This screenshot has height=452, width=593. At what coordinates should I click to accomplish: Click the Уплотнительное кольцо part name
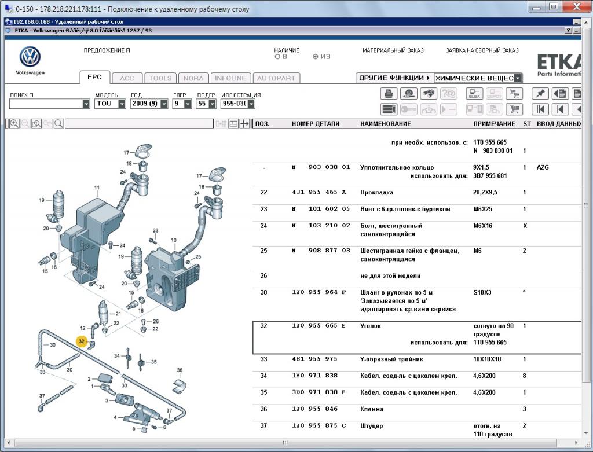tap(397, 167)
